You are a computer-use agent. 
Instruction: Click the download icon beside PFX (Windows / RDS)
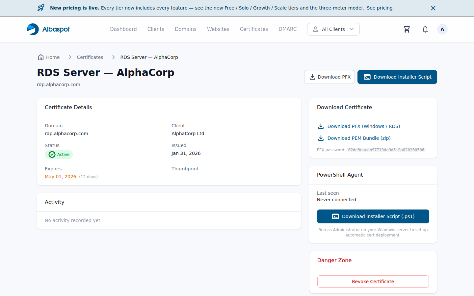[321, 126]
